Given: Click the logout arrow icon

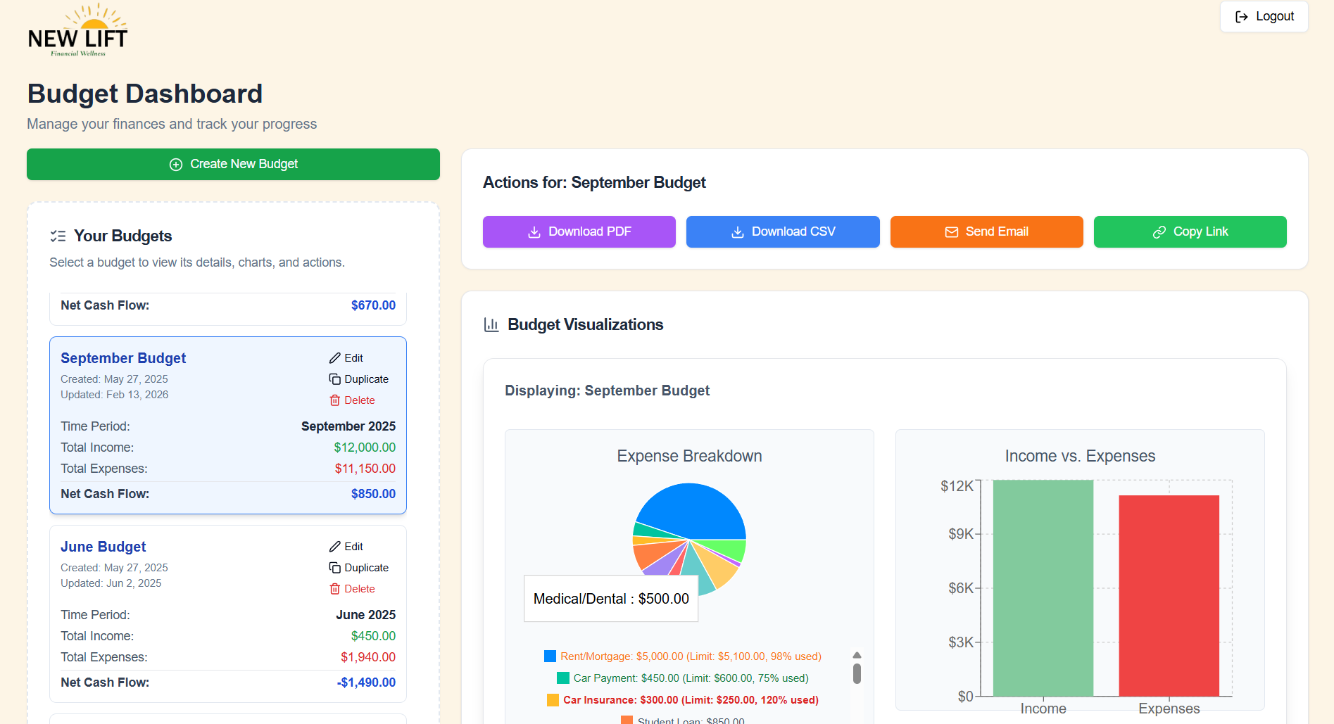Looking at the screenshot, I should (1242, 16).
